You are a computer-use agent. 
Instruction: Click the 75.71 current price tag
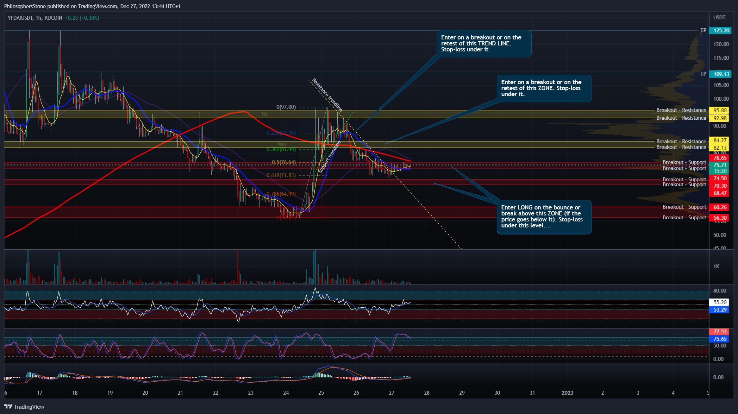pos(719,165)
